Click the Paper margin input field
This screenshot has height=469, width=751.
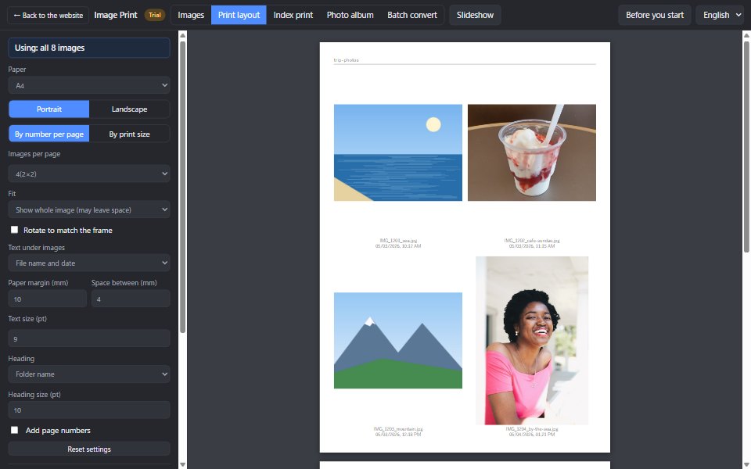click(48, 299)
